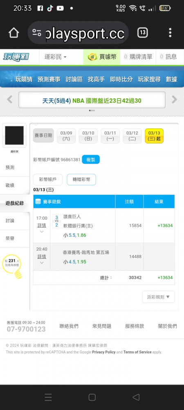Tap the YouTube notification icon
This screenshot has width=184, height=410.
(60, 8)
